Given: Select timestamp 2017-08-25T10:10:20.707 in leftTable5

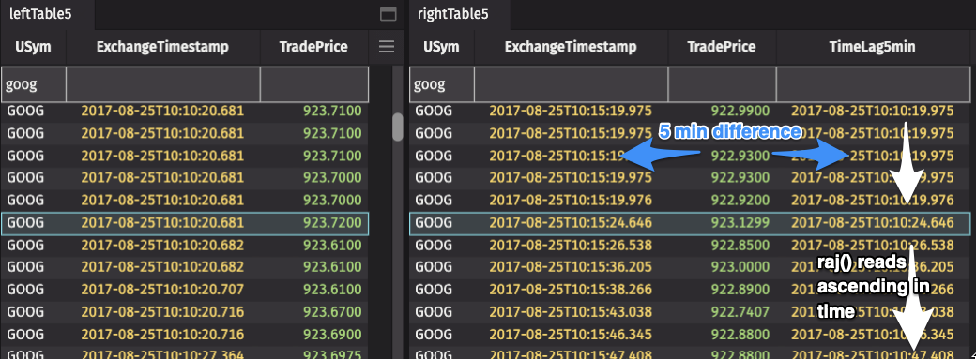Looking at the screenshot, I should pos(162,290).
